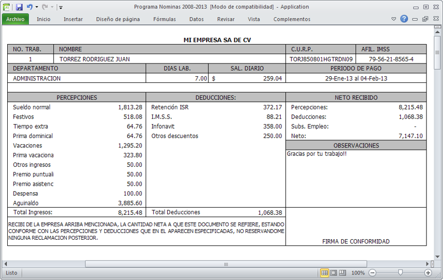Open the Undo history dropdown arrow

tap(37, 7)
